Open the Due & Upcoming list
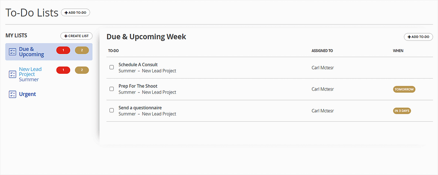The height and width of the screenshot is (175, 438). pos(31,52)
